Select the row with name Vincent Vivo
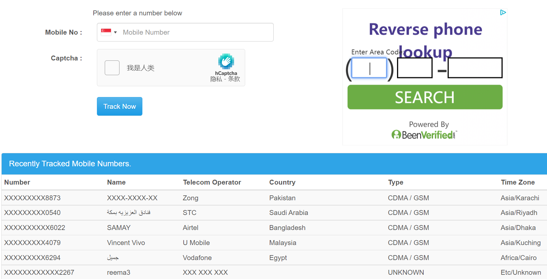Screen dimensions: 547x279 pos(126,243)
